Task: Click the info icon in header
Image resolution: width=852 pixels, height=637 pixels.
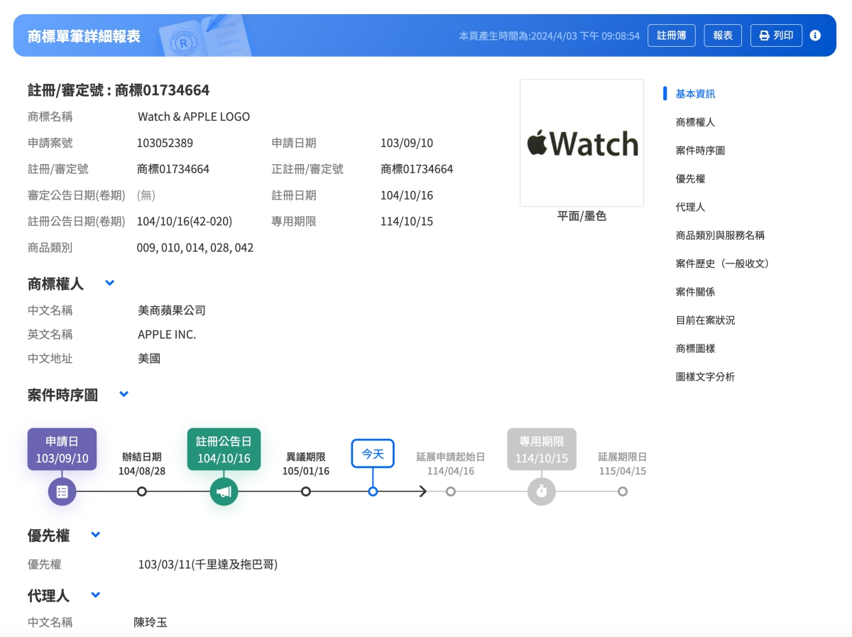Action: tap(815, 36)
